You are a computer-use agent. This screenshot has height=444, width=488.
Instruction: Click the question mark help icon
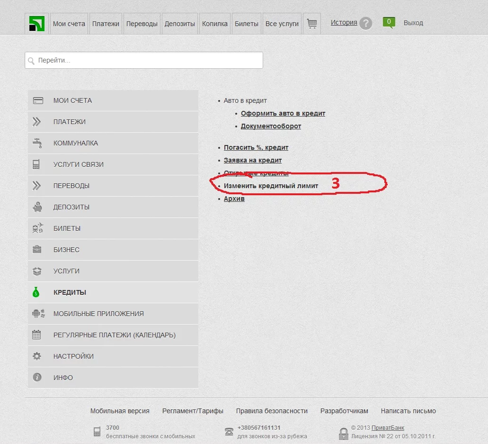pyautogui.click(x=366, y=23)
